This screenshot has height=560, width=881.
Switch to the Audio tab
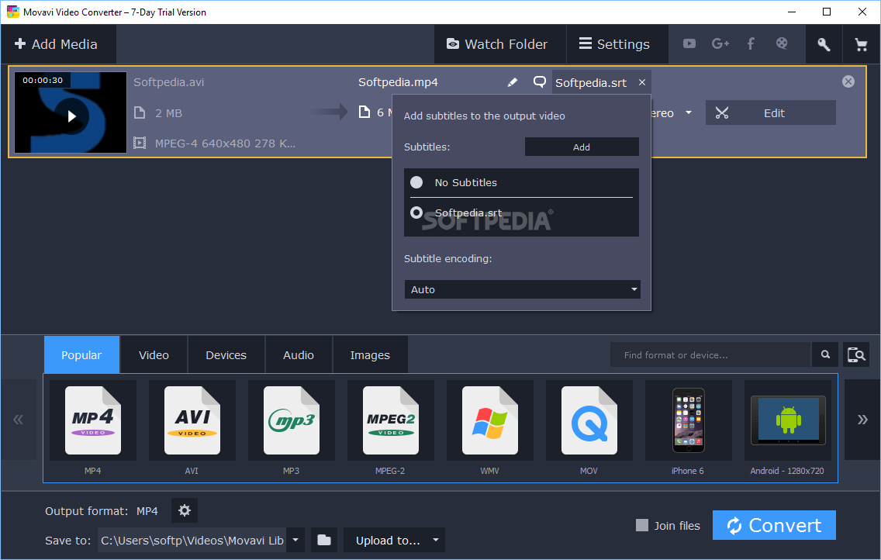[299, 355]
